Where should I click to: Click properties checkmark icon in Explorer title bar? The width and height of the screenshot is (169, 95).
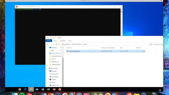tap(51, 38)
